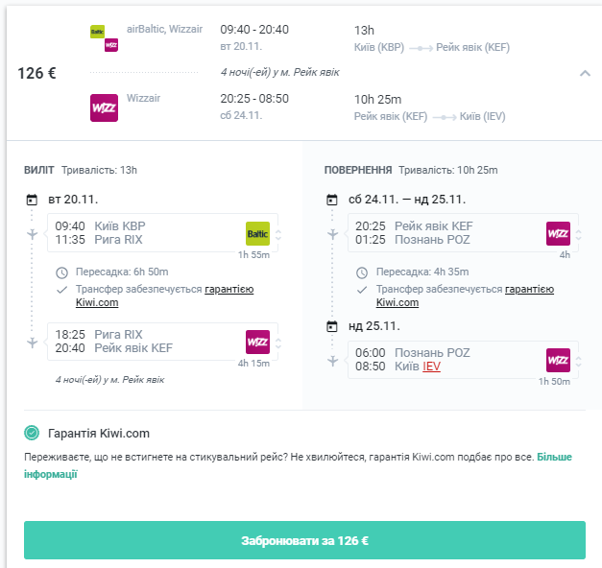Viewport: 602px width, 568px height.
Task: Click the Wizzair logo in the return summary row
Action: coord(104,107)
